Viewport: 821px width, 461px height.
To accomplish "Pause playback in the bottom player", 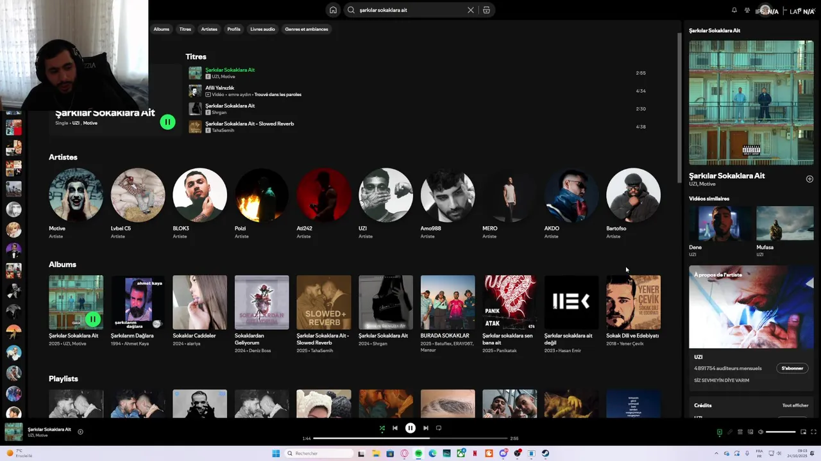I will coord(410,428).
